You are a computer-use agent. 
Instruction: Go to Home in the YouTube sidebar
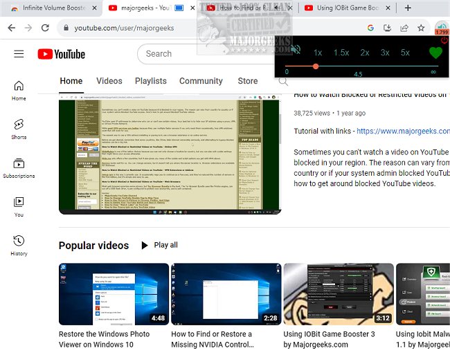19,91
